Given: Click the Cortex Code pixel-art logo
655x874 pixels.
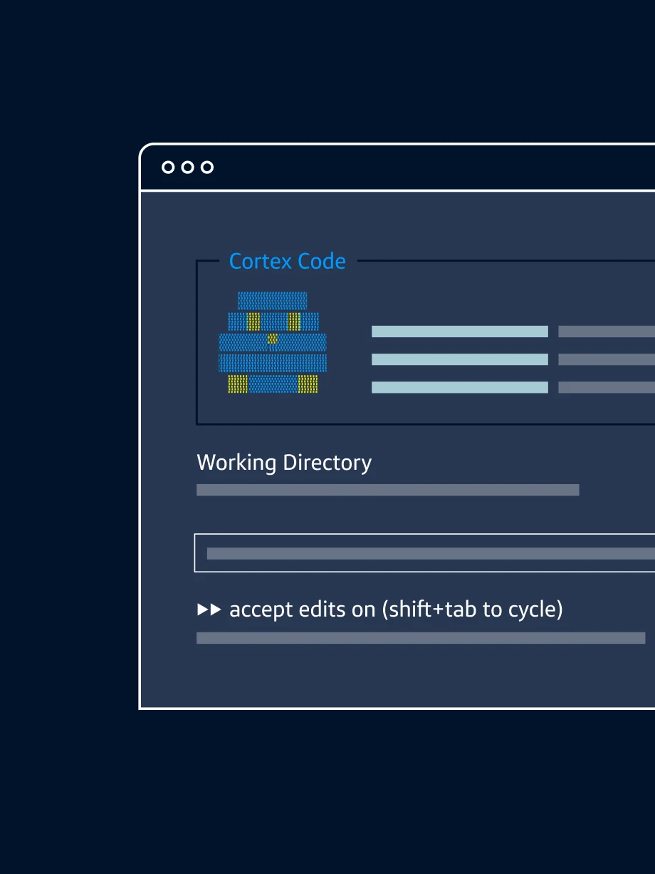Looking at the screenshot, I should coord(272,342).
